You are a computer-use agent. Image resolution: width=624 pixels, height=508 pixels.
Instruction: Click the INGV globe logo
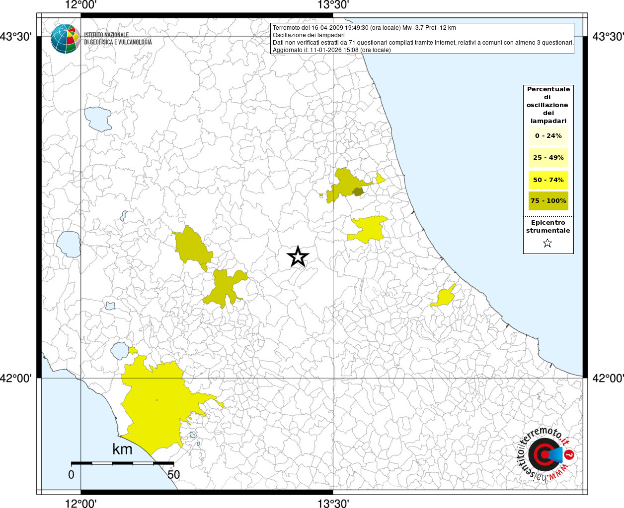pyautogui.click(x=65, y=39)
